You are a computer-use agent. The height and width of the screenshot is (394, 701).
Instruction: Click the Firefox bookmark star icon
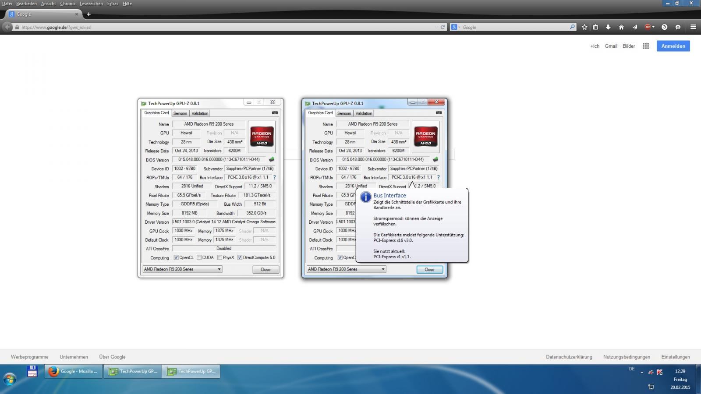pyautogui.click(x=584, y=27)
